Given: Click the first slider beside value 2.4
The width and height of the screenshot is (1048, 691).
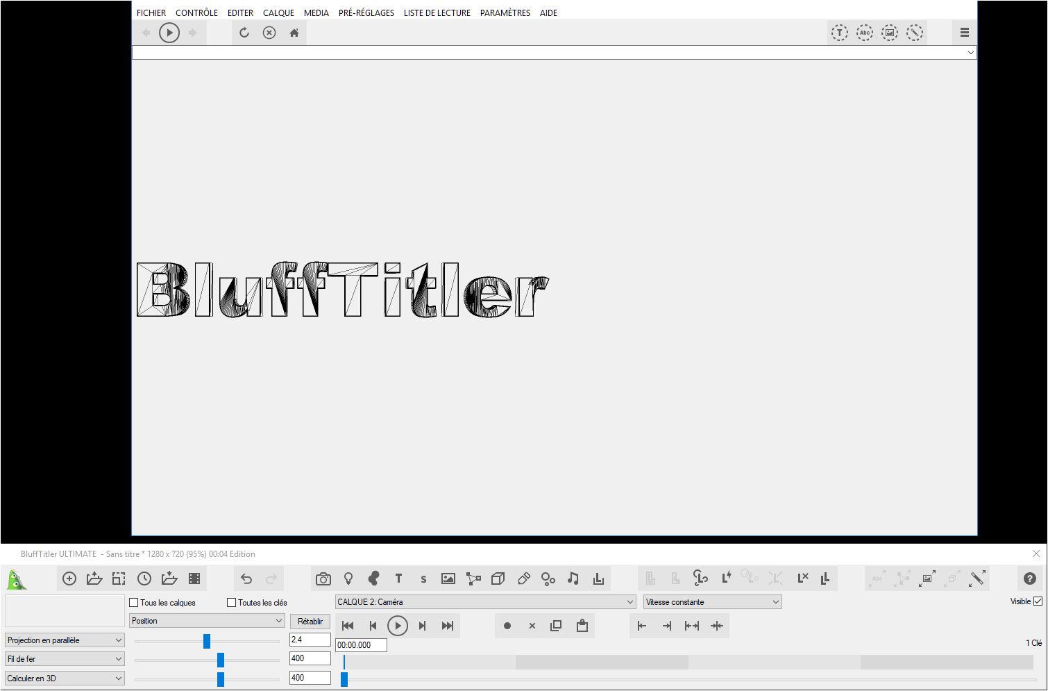Looking at the screenshot, I should point(207,641).
